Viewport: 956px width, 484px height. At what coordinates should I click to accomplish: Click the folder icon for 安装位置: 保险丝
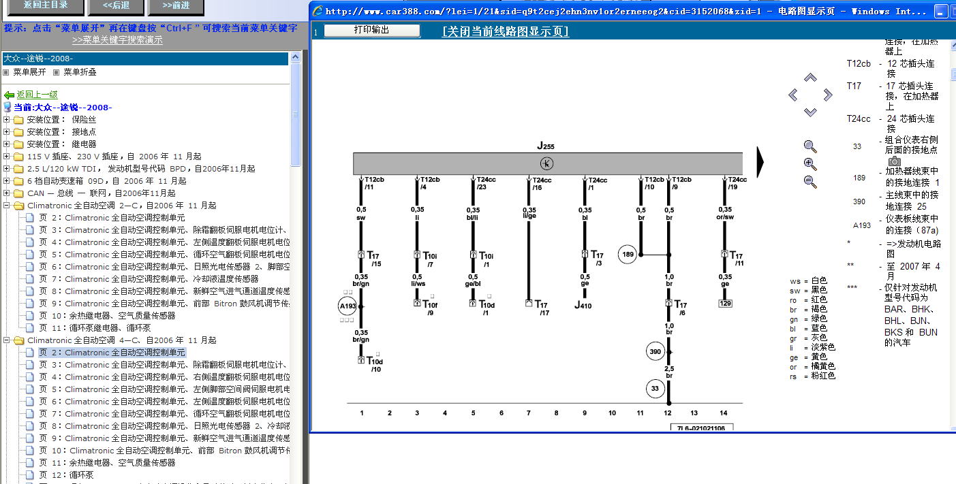(x=18, y=120)
